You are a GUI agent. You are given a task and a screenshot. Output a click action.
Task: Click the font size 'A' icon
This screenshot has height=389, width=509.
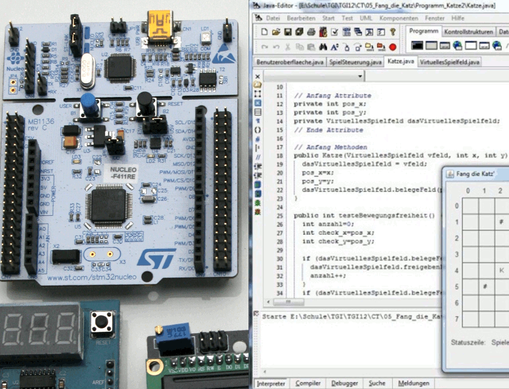click(335, 47)
